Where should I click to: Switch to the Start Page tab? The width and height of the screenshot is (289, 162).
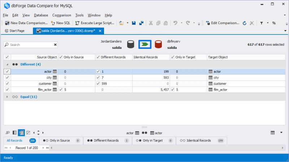point(15,31)
